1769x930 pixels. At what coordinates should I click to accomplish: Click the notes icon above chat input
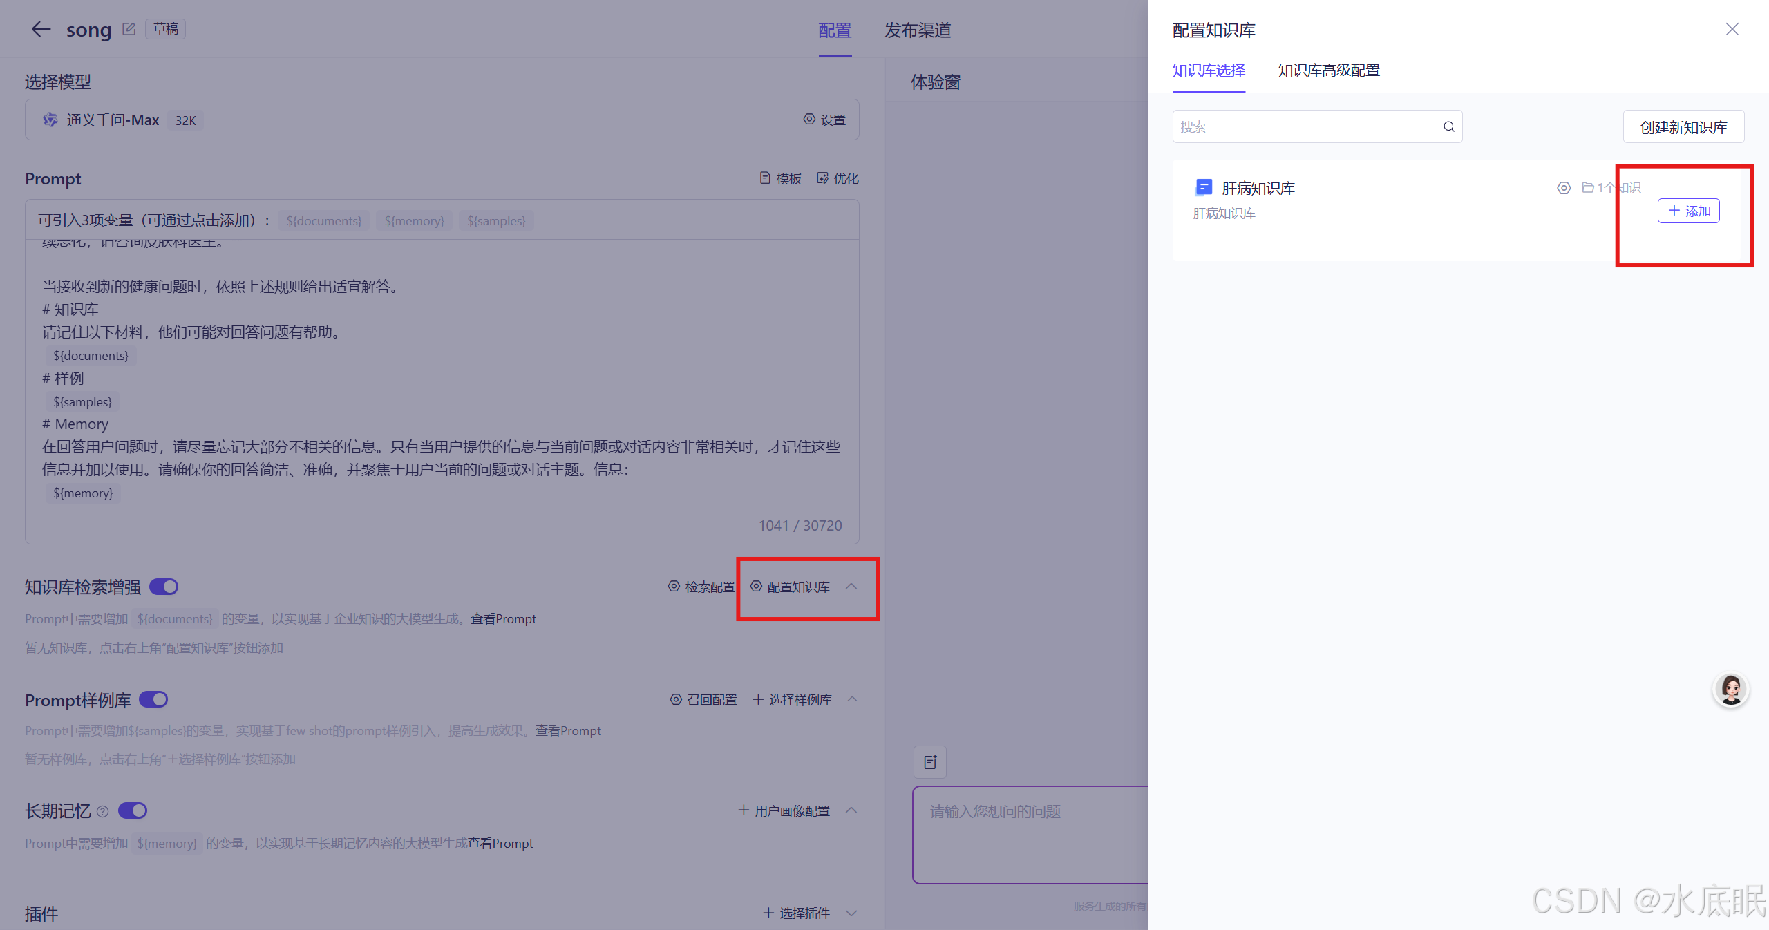(x=930, y=761)
